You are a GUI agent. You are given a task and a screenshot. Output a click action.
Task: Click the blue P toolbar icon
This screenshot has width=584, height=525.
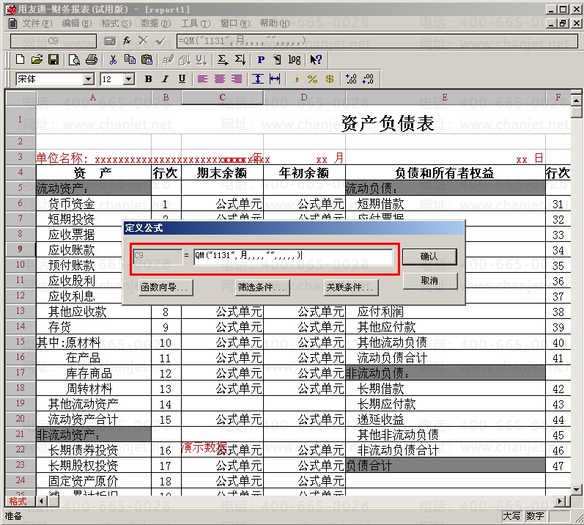261,59
